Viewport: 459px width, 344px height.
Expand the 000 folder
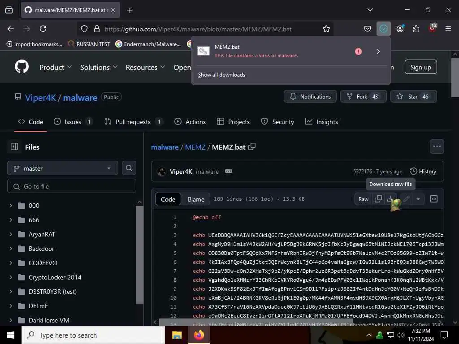point(11,206)
